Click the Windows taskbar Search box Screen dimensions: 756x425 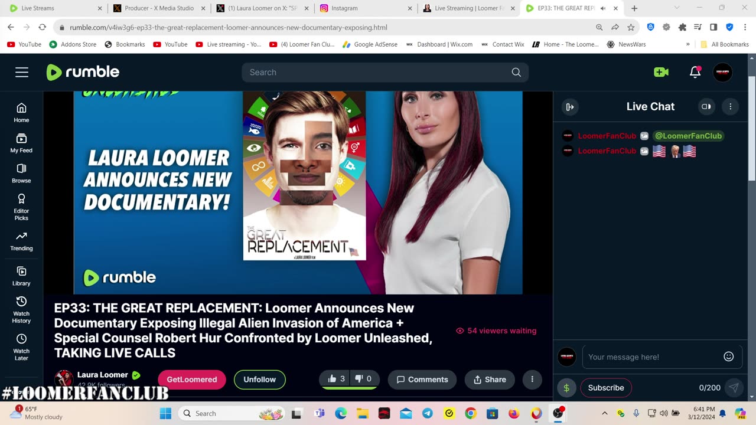click(x=232, y=413)
